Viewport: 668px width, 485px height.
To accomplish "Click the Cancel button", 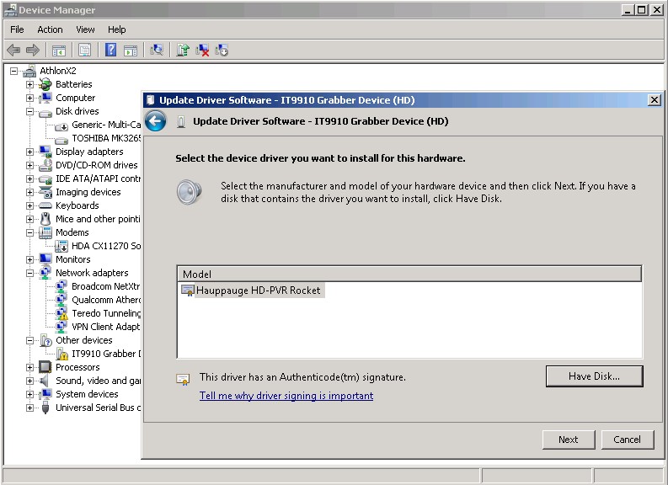I will tap(627, 440).
